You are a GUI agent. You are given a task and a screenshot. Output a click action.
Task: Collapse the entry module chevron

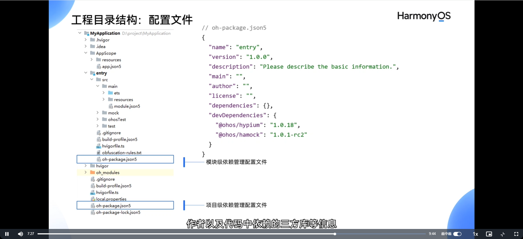tap(86, 73)
